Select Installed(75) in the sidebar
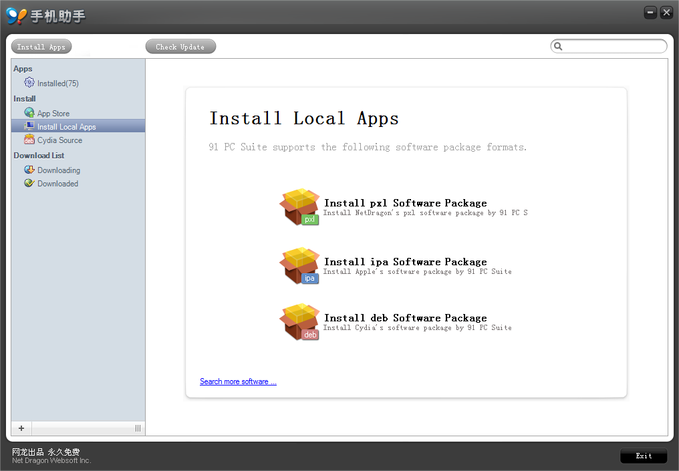Screen dimensions: 679x471 click(58, 83)
